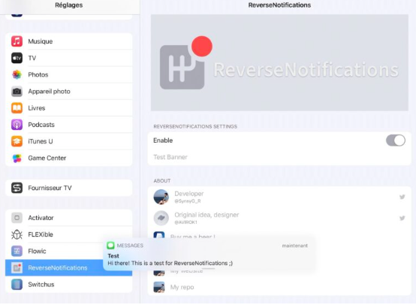Screen dimensions: 416x305
Task: Open the purple Podcasts icon
Action: point(17,125)
